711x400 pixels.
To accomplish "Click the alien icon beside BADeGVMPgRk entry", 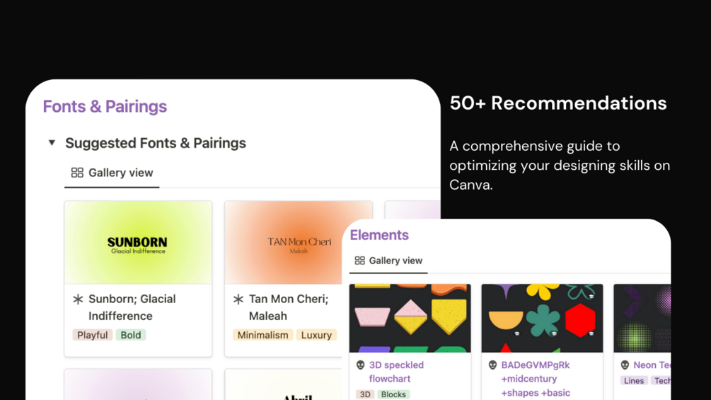I will tap(492, 365).
